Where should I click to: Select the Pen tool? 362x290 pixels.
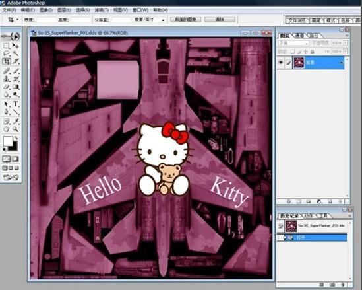pyautogui.click(x=7, y=112)
